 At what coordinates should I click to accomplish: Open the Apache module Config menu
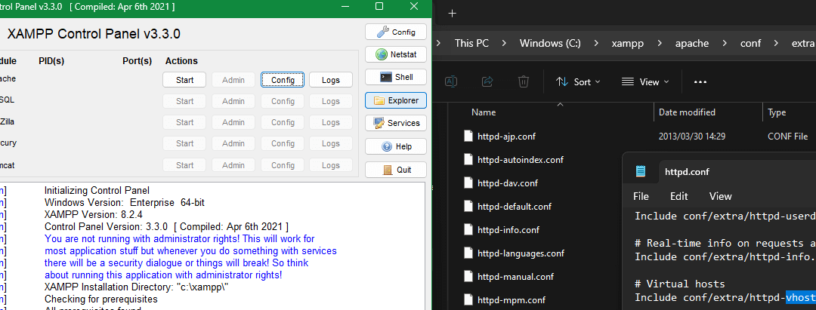point(283,80)
